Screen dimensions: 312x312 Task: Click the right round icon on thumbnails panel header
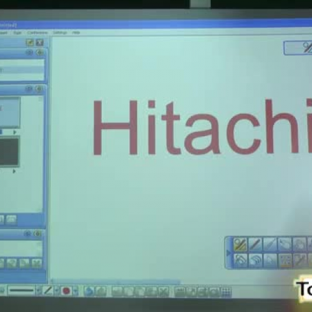[x=39, y=89]
